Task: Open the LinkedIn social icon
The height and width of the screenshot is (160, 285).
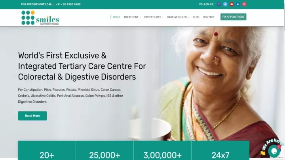Action: 238,4
